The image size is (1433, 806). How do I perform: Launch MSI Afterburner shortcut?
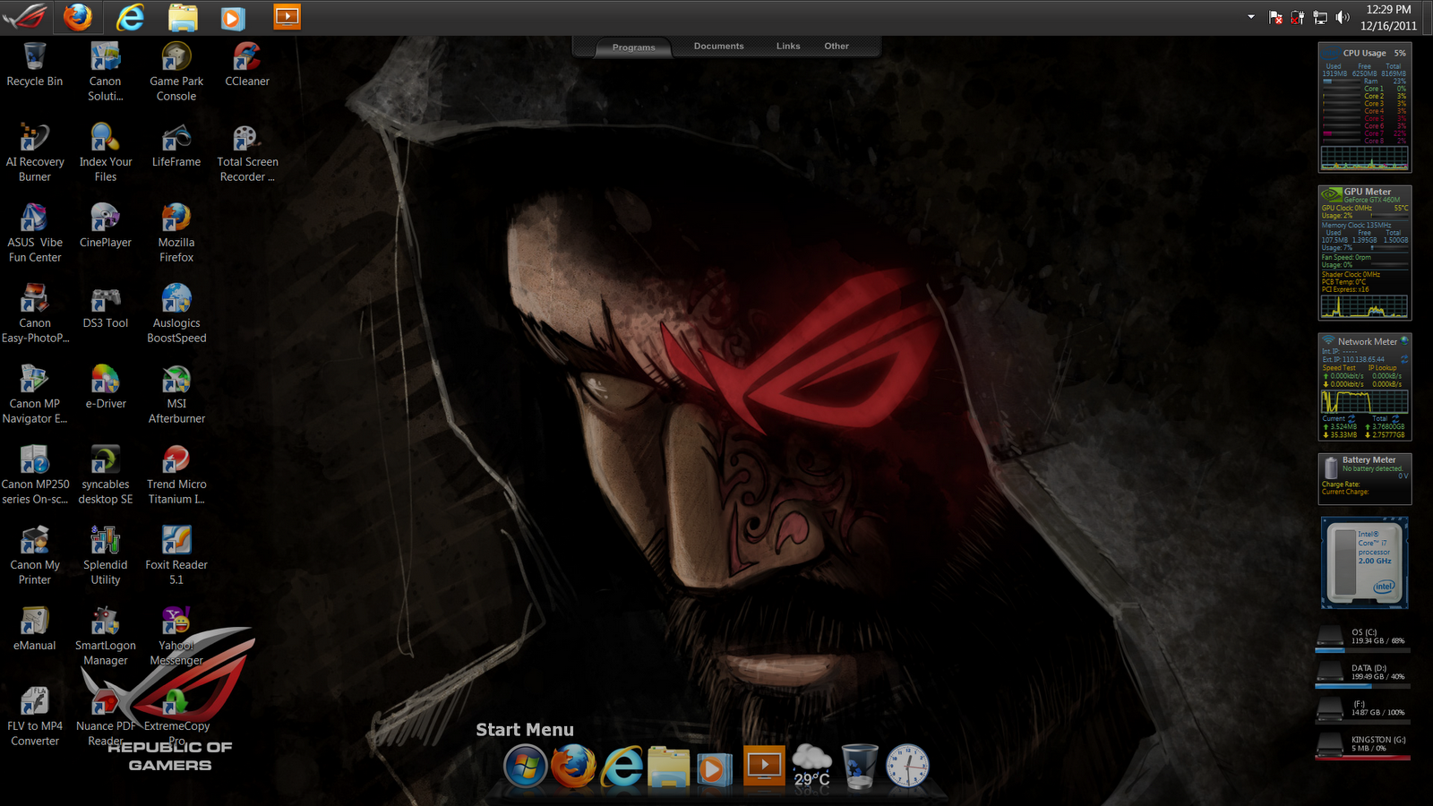point(176,394)
